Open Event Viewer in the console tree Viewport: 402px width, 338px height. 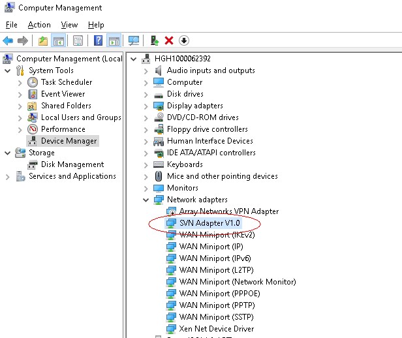point(63,94)
